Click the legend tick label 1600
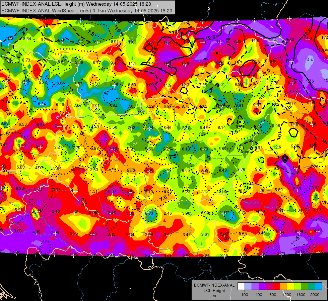 coord(301,295)
